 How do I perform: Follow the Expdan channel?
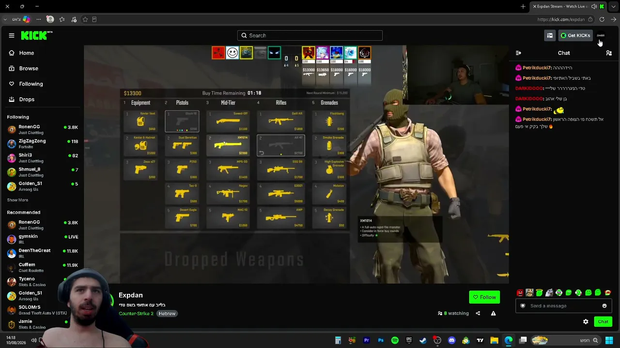tap(484, 297)
